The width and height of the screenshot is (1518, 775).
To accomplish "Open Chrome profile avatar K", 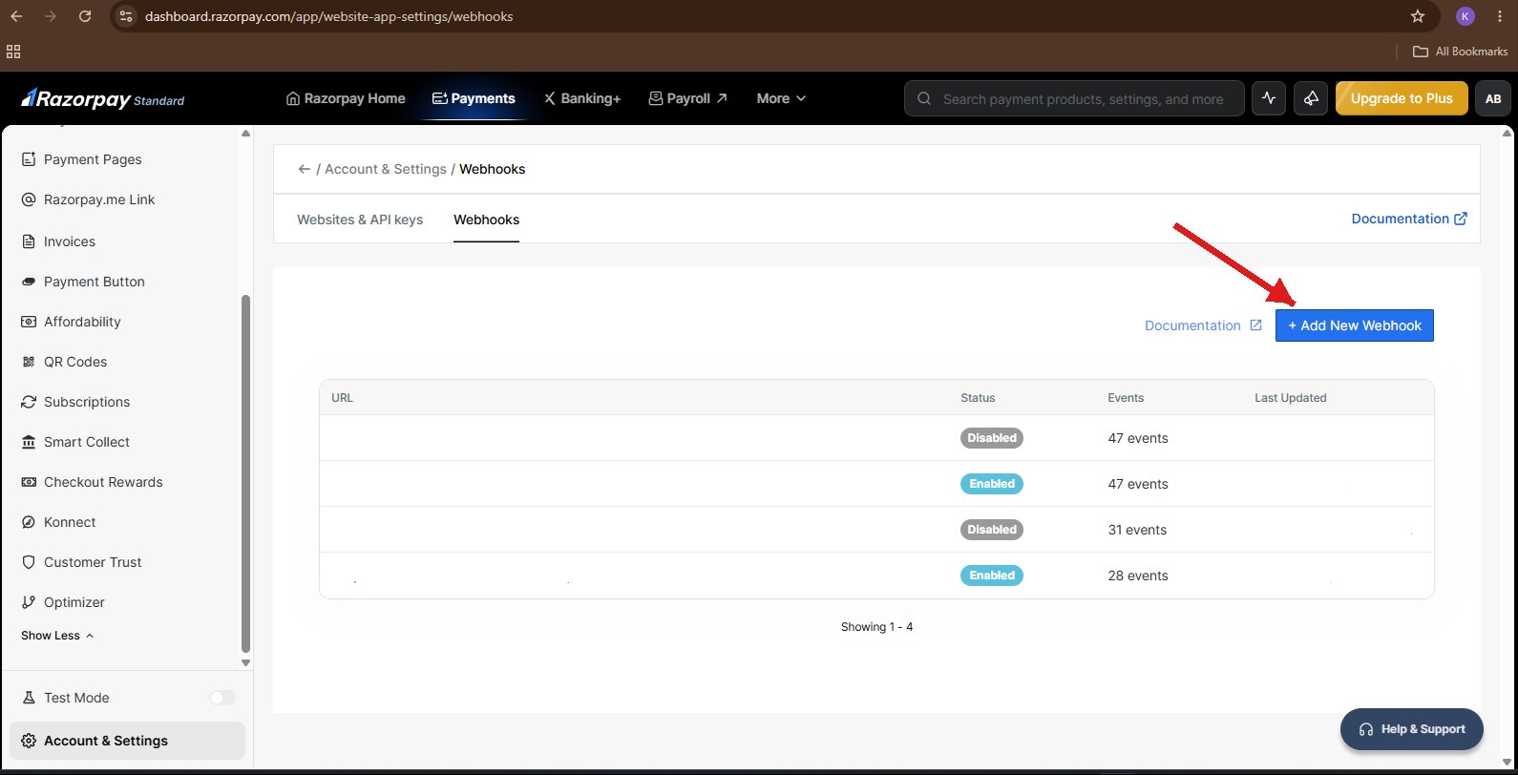I will (x=1465, y=16).
